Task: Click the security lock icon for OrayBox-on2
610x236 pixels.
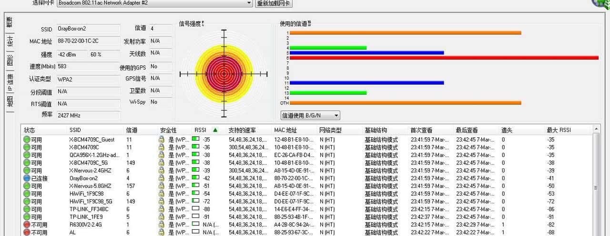Action: [x=162, y=178]
